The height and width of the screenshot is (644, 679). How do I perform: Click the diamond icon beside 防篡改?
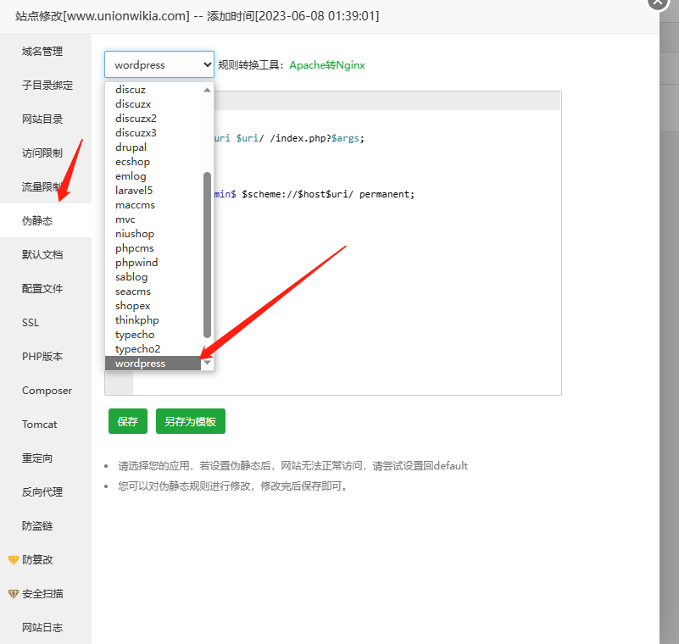14,560
